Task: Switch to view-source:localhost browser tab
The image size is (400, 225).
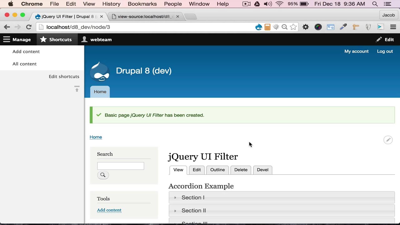Action: point(145,17)
